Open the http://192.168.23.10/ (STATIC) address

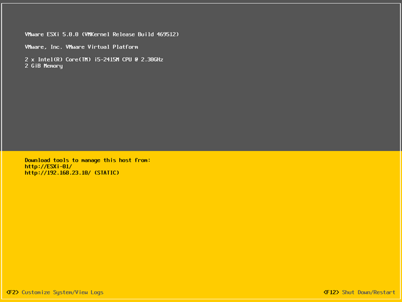(72, 172)
